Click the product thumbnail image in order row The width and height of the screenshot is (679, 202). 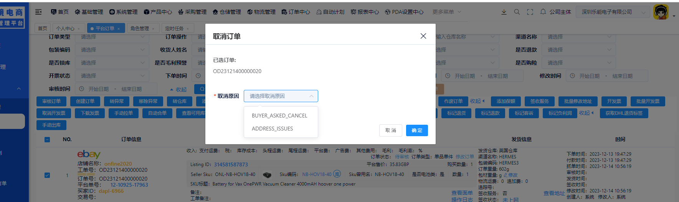click(267, 175)
